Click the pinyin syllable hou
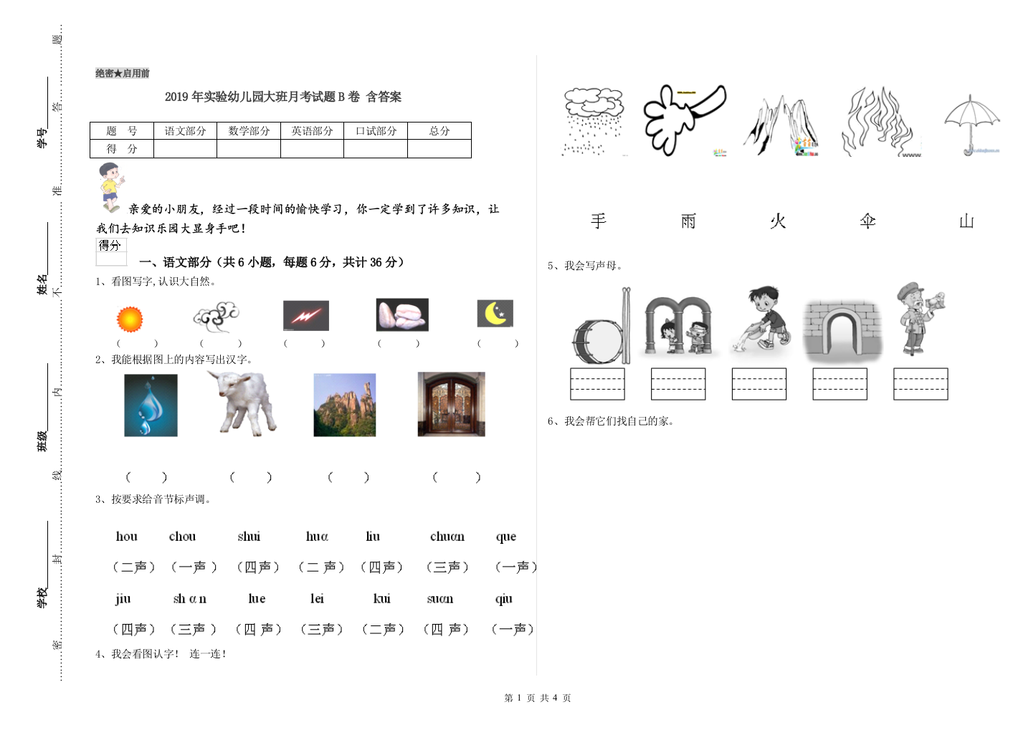 pyautogui.click(x=127, y=536)
